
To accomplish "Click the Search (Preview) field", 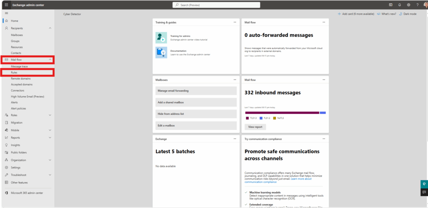I will click(216, 5).
